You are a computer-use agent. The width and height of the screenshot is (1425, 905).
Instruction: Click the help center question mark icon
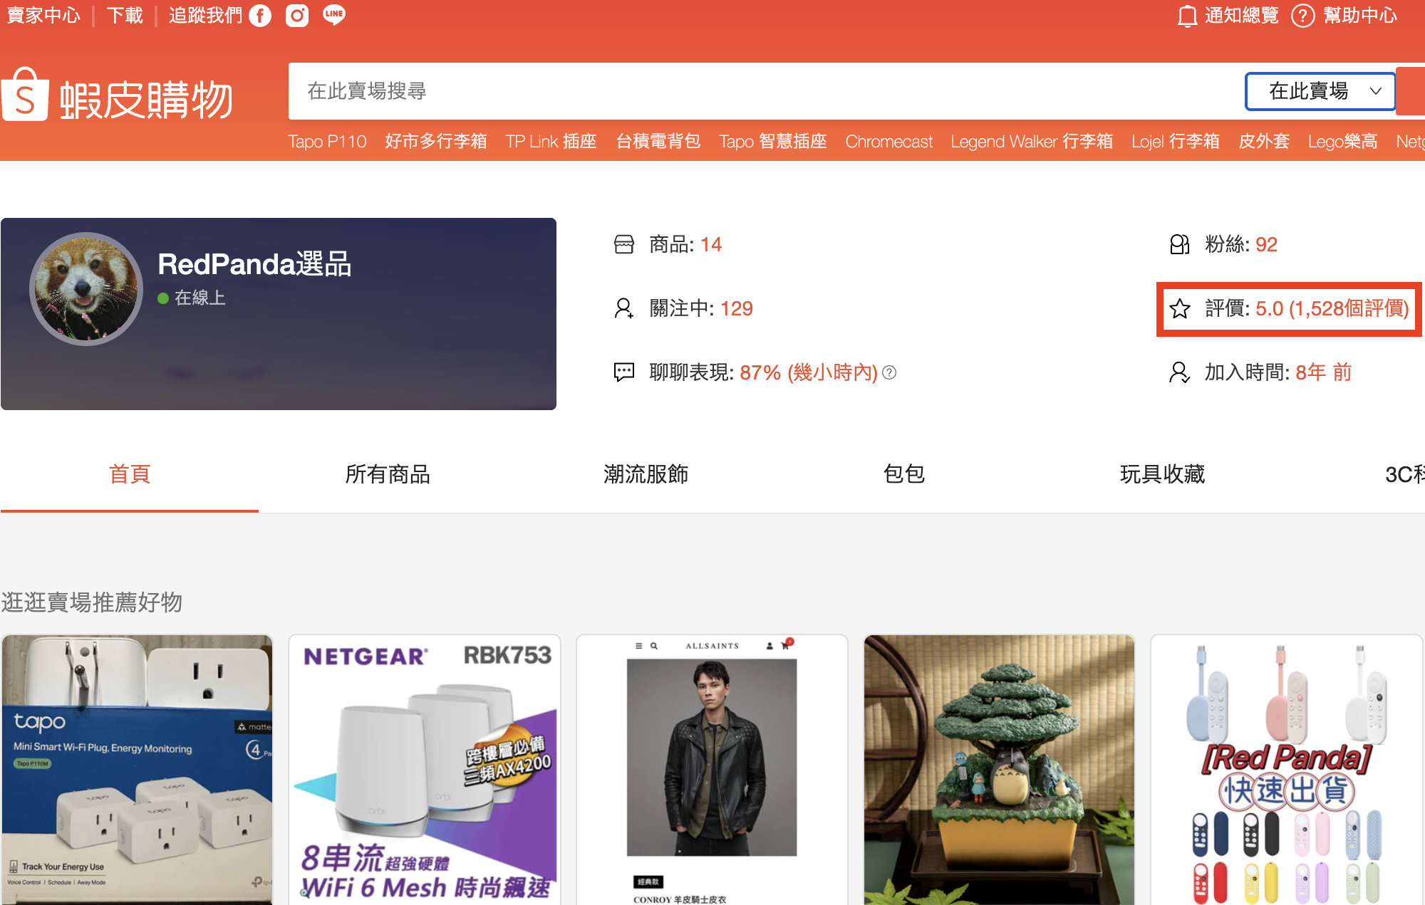tap(1302, 16)
